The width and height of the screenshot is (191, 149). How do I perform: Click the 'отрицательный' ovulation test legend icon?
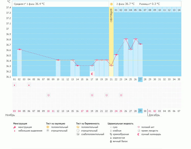coord(48,131)
